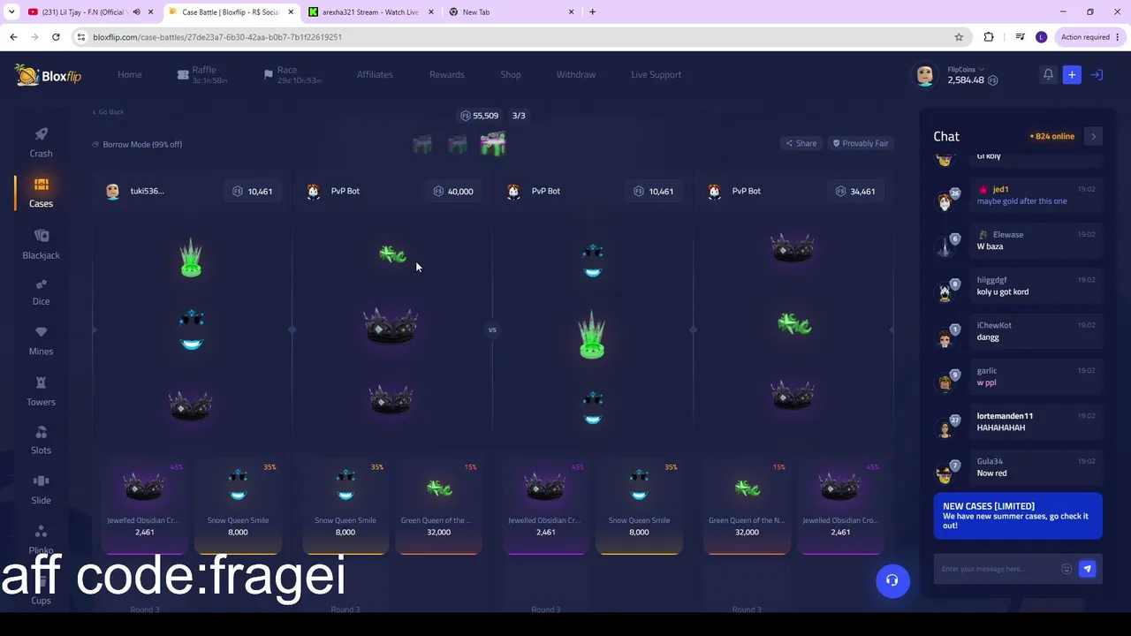Image resolution: width=1131 pixels, height=636 pixels.
Task: Go back using the browser back arrow
Action: (x=13, y=37)
